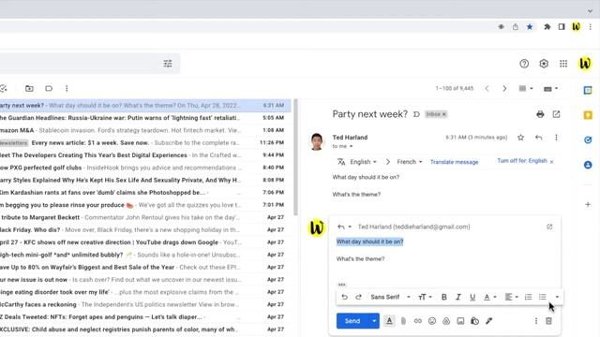
Task: Pop out the reply editor
Action: [x=549, y=227]
